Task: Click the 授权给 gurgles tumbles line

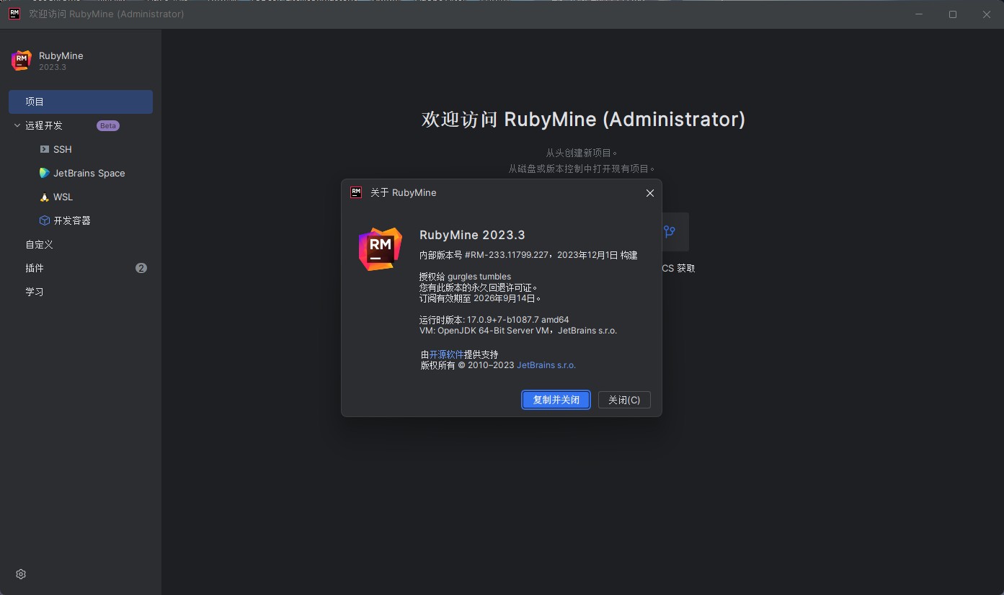Action: 465,277
